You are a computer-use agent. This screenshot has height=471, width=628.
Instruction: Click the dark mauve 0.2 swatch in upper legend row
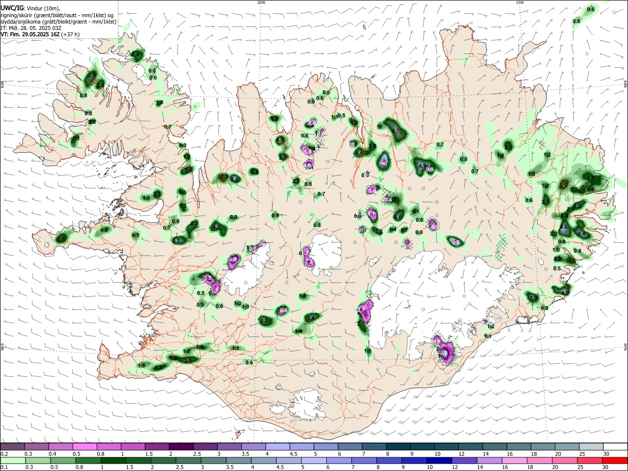(x=12, y=446)
